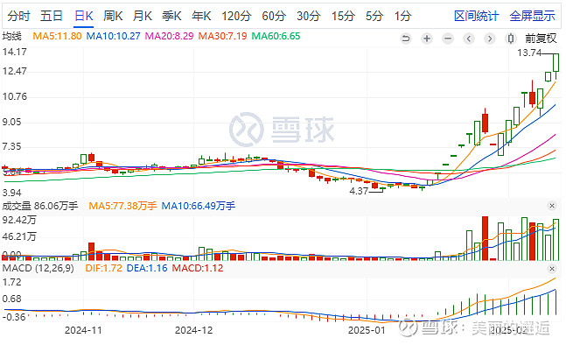Shift chart left with left arrow

click(x=469, y=39)
